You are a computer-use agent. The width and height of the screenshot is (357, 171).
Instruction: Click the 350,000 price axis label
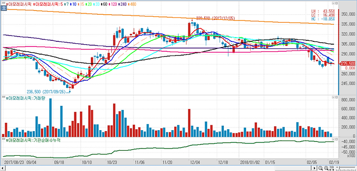348,14
